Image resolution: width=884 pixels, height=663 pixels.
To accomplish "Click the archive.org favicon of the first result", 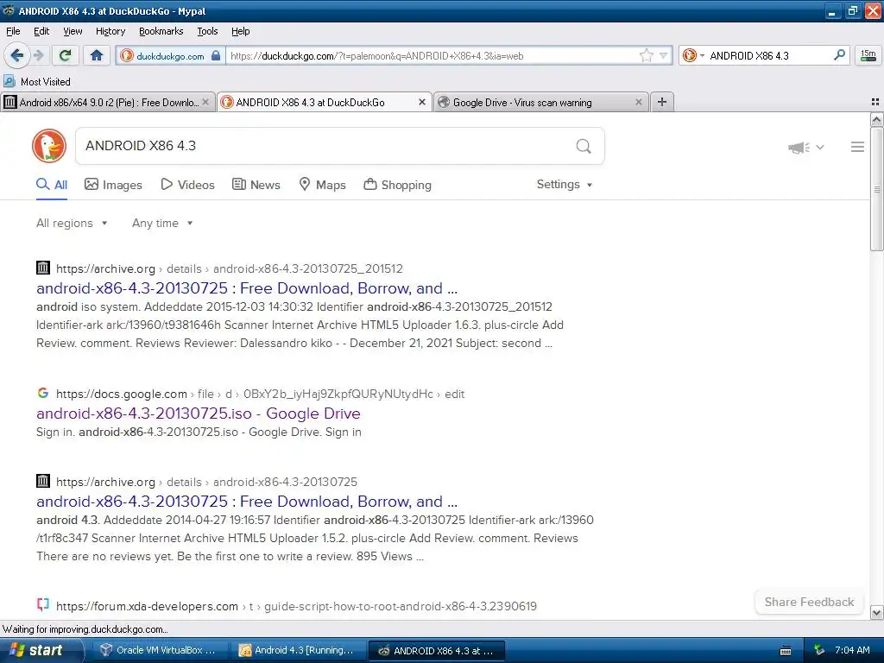I will point(43,268).
